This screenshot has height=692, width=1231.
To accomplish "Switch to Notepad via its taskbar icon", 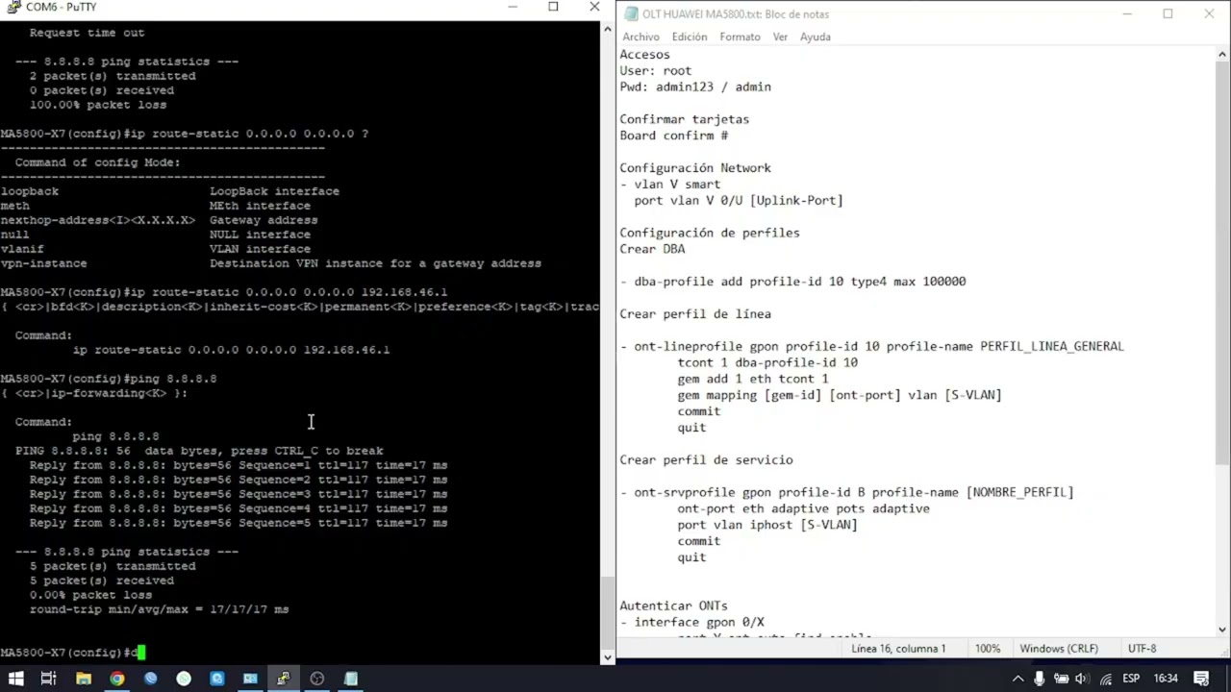I will (350, 679).
